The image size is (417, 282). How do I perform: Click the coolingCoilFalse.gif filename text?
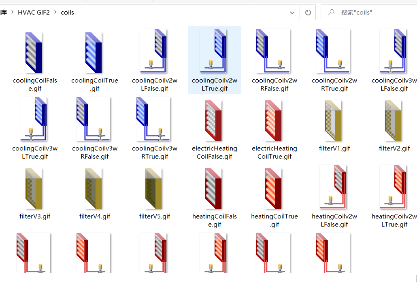(x=35, y=84)
